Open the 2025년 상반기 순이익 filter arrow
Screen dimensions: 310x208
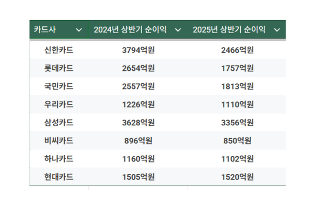click(x=276, y=30)
